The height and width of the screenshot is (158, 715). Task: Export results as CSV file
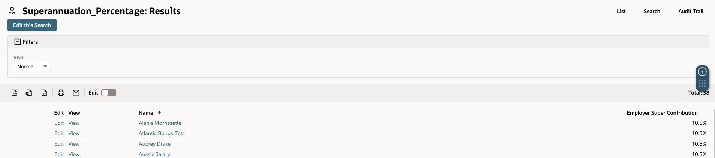click(14, 93)
